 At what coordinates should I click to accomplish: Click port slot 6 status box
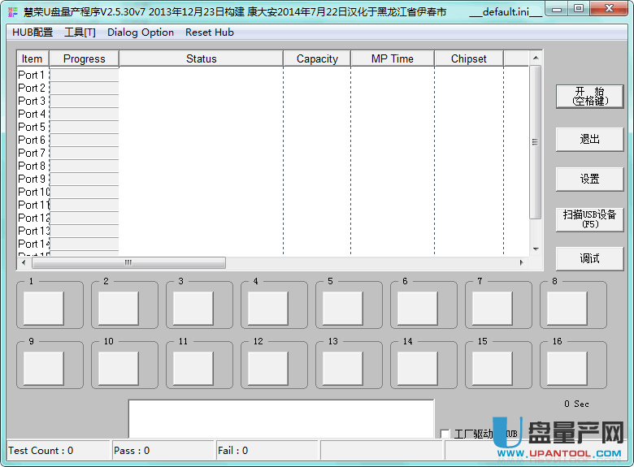click(417, 309)
